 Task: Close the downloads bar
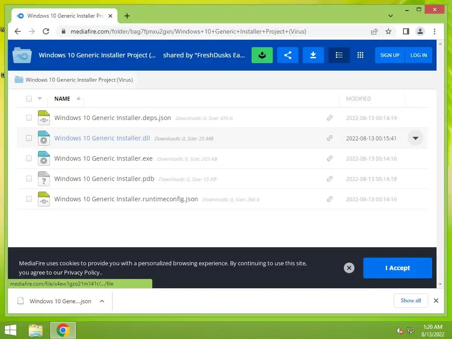click(x=436, y=301)
